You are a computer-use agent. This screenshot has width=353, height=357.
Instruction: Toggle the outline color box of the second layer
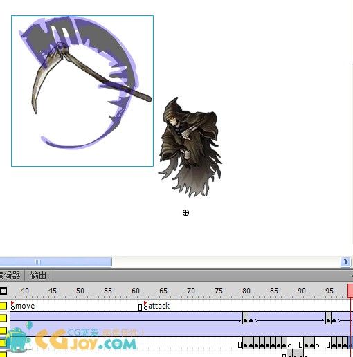(x=3, y=318)
